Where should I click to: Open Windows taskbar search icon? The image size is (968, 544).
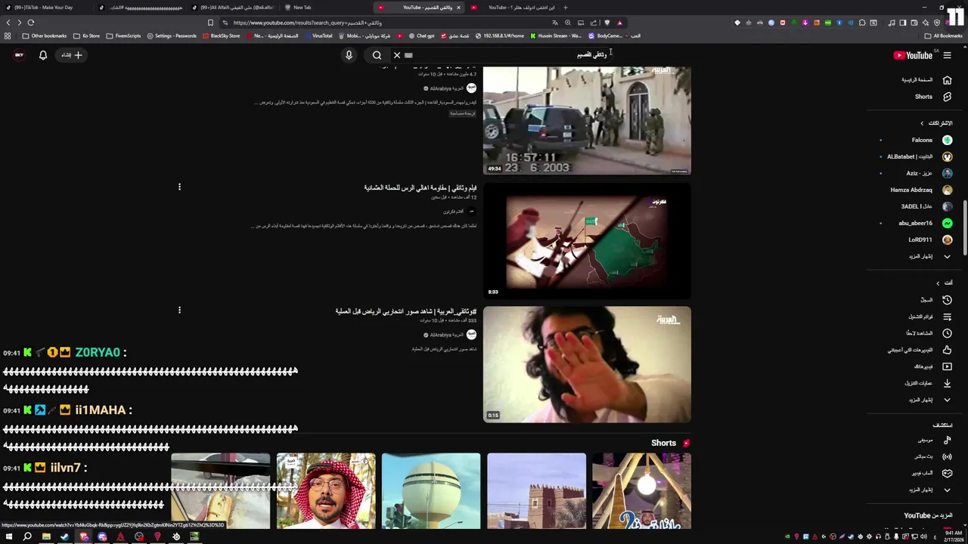tap(27, 537)
